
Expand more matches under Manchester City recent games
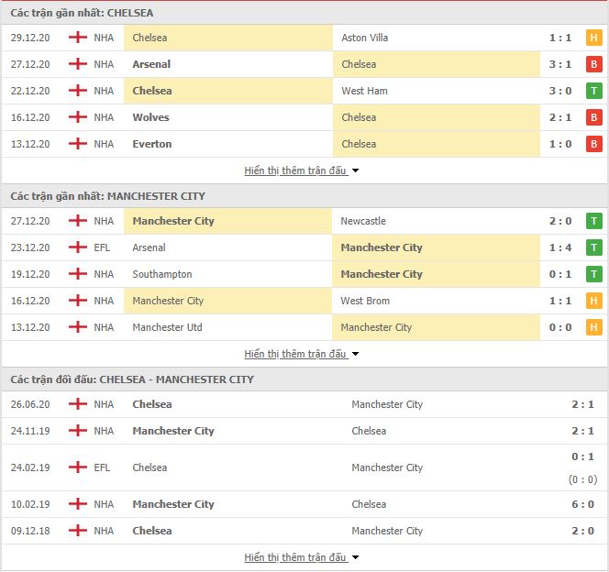tap(301, 354)
